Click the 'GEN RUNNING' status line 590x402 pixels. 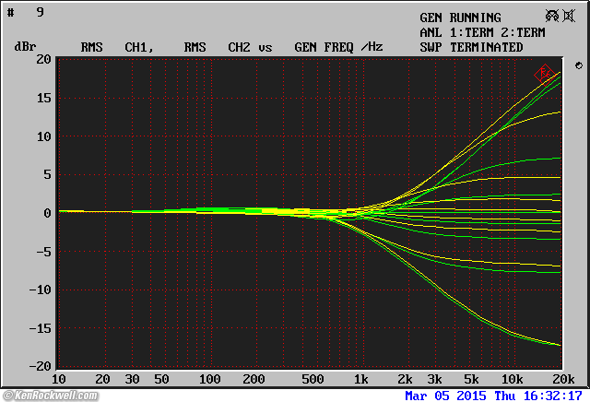[460, 18]
